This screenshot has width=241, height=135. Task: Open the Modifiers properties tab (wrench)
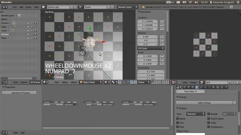pyautogui.click(x=205, y=87)
